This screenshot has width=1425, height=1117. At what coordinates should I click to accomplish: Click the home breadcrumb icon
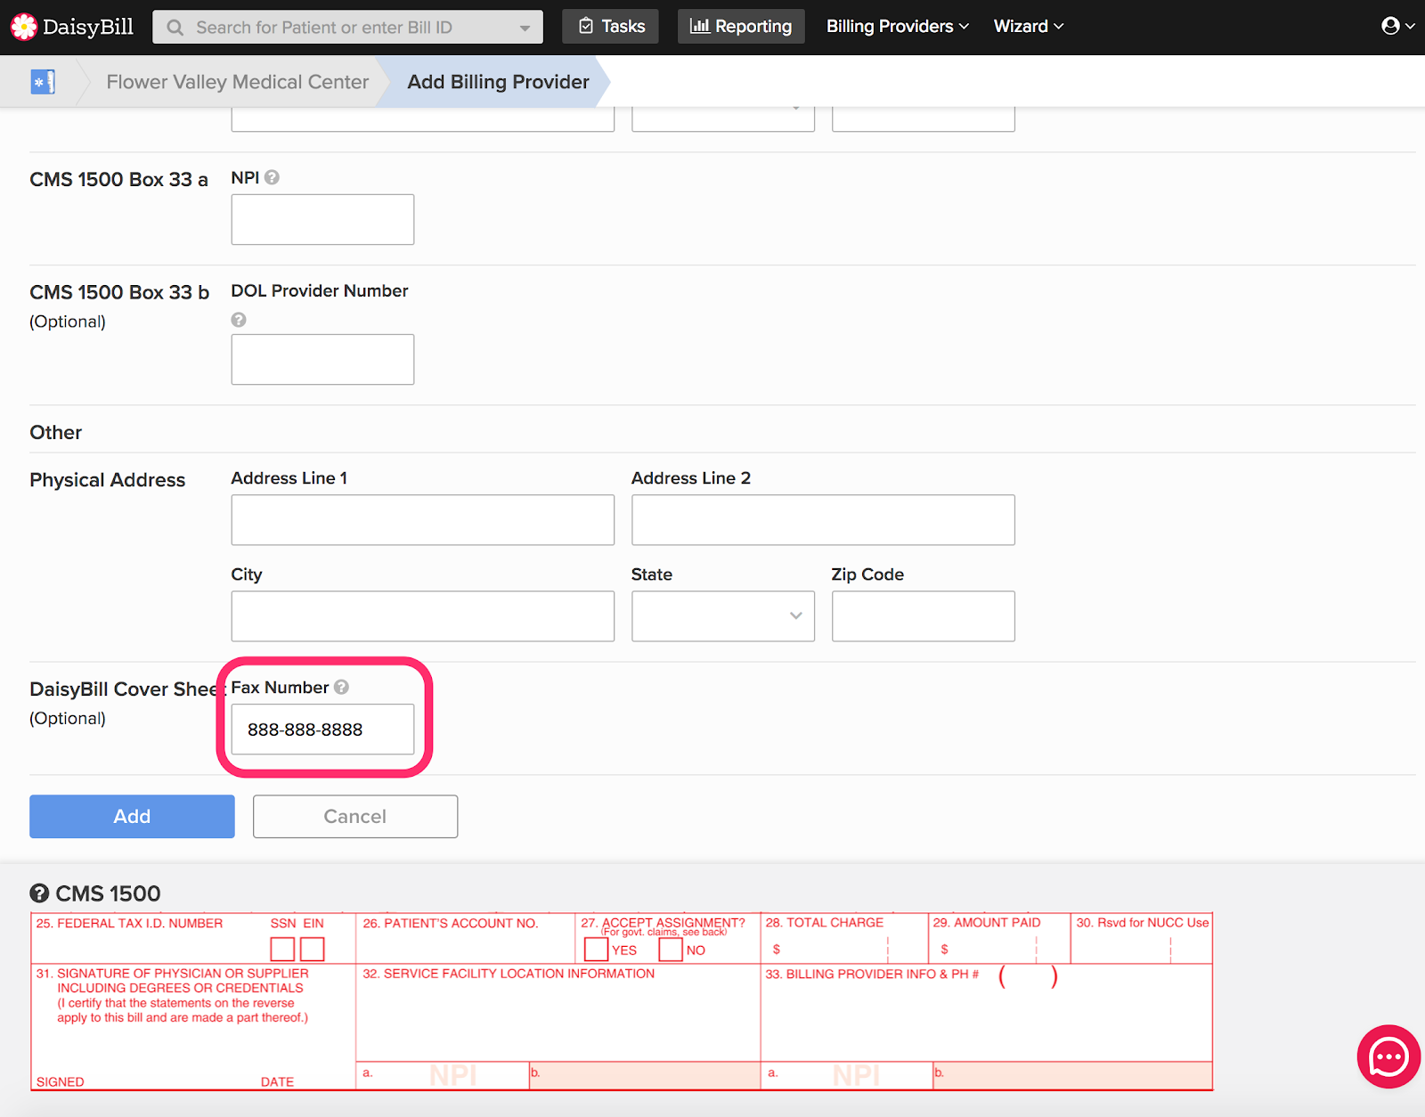[x=43, y=82]
